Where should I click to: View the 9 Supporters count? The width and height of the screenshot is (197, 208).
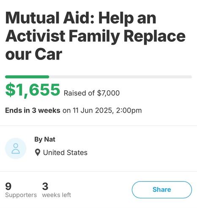click(8, 186)
